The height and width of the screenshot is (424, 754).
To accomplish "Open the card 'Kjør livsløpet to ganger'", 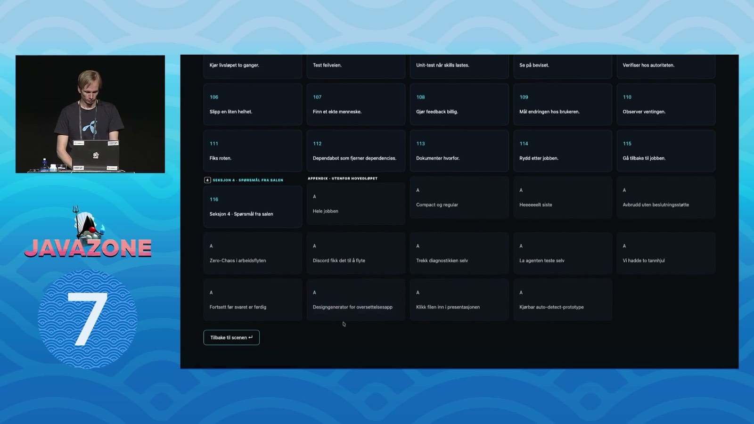I will [x=253, y=66].
